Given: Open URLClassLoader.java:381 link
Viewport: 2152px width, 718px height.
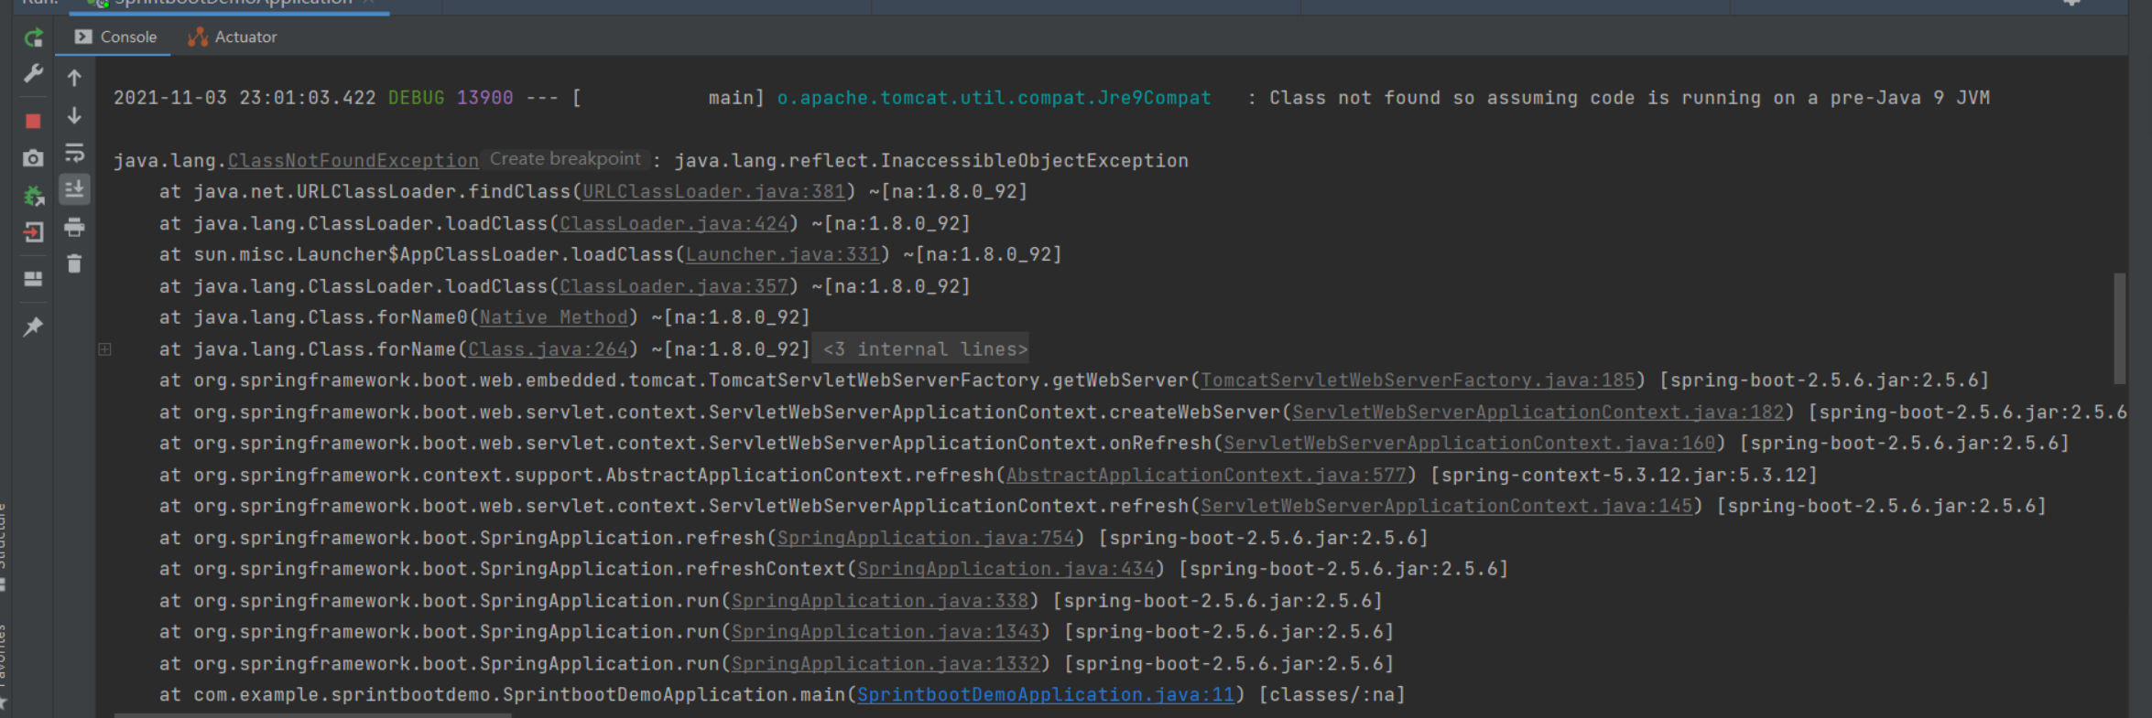Looking at the screenshot, I should 714,192.
